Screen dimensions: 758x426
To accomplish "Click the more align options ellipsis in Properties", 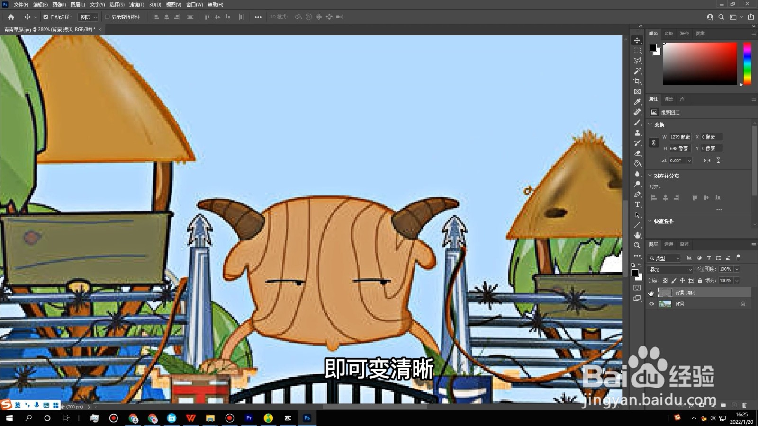I will pos(719,210).
